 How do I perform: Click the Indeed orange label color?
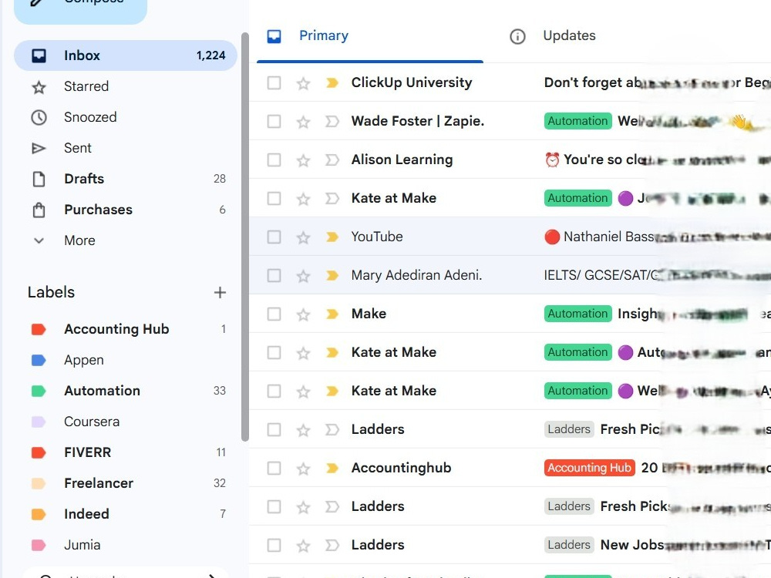39,514
